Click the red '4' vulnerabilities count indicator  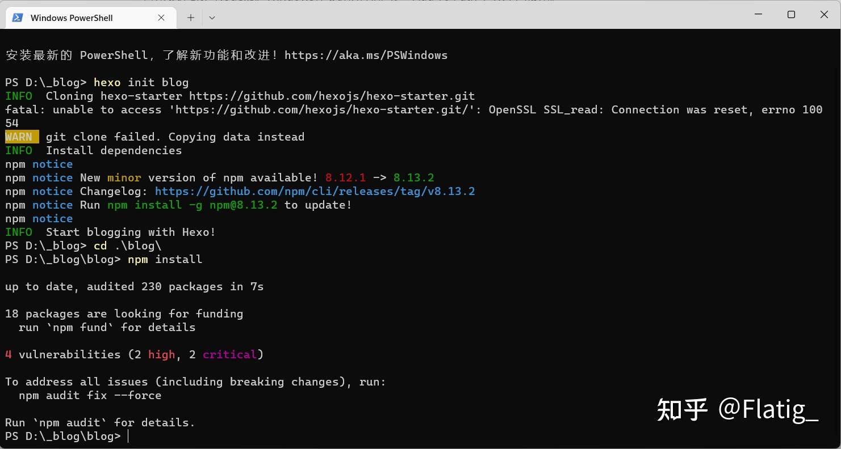pyautogui.click(x=8, y=354)
